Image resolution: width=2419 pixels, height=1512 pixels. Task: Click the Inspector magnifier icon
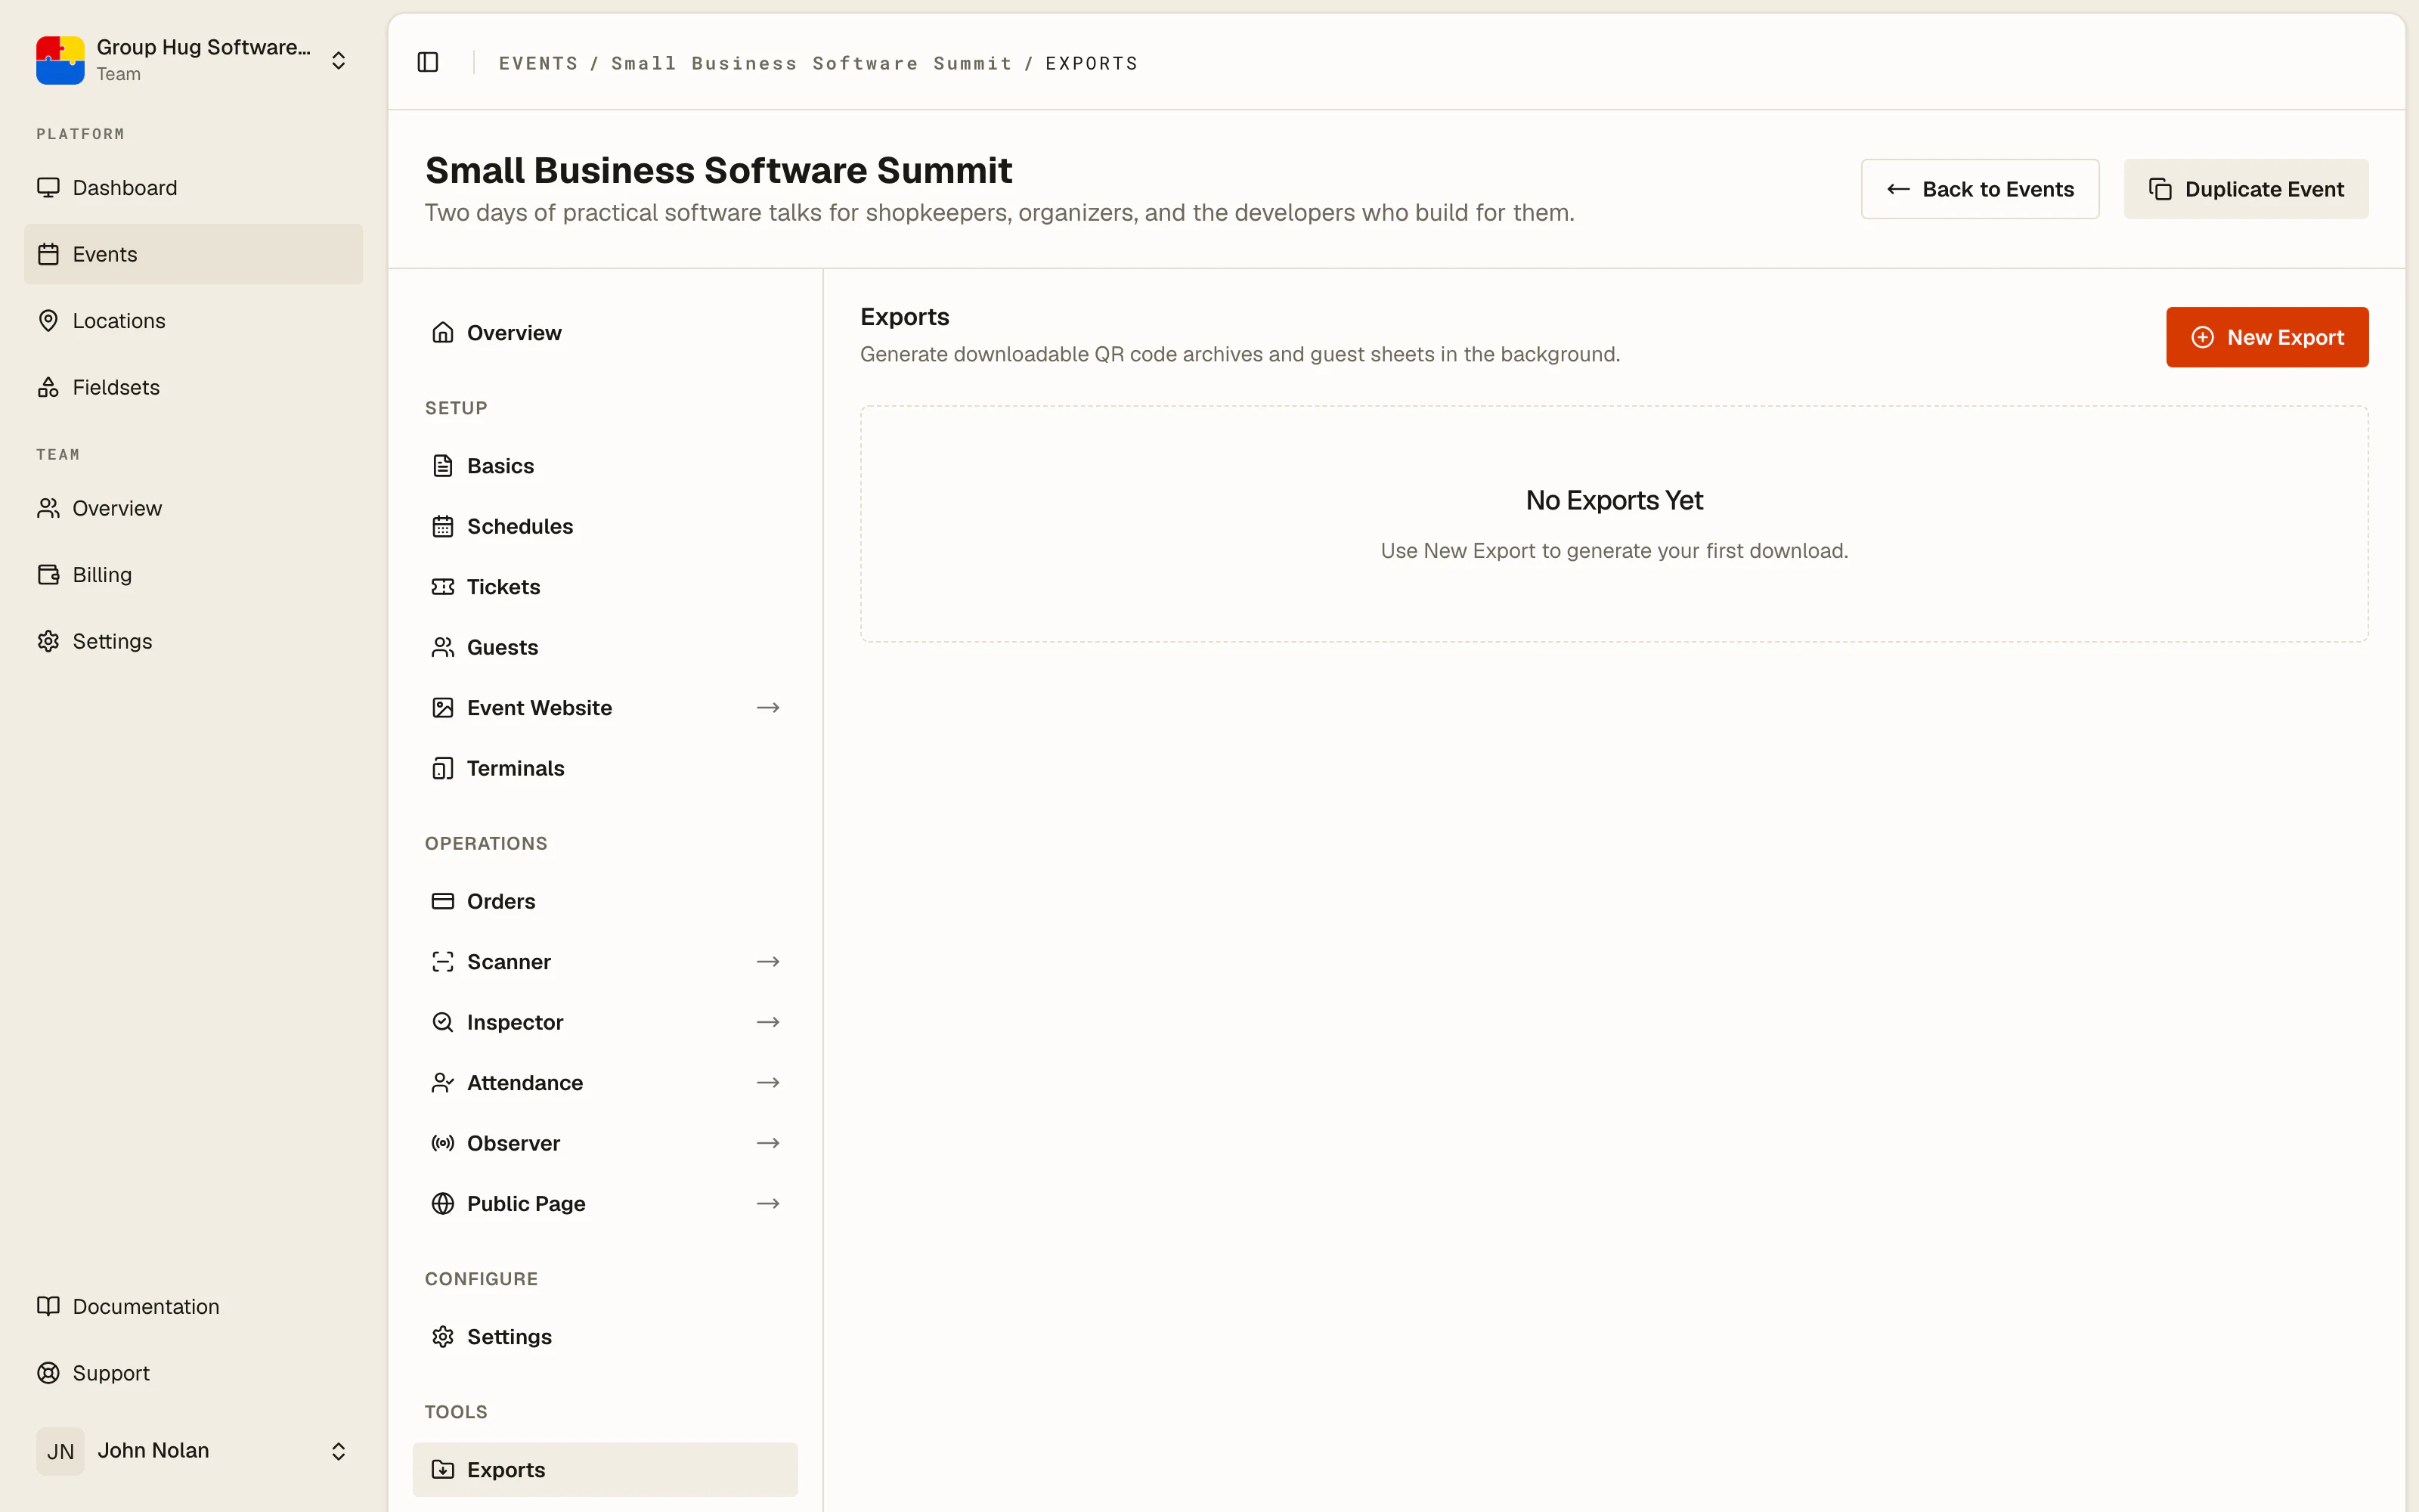(443, 1022)
